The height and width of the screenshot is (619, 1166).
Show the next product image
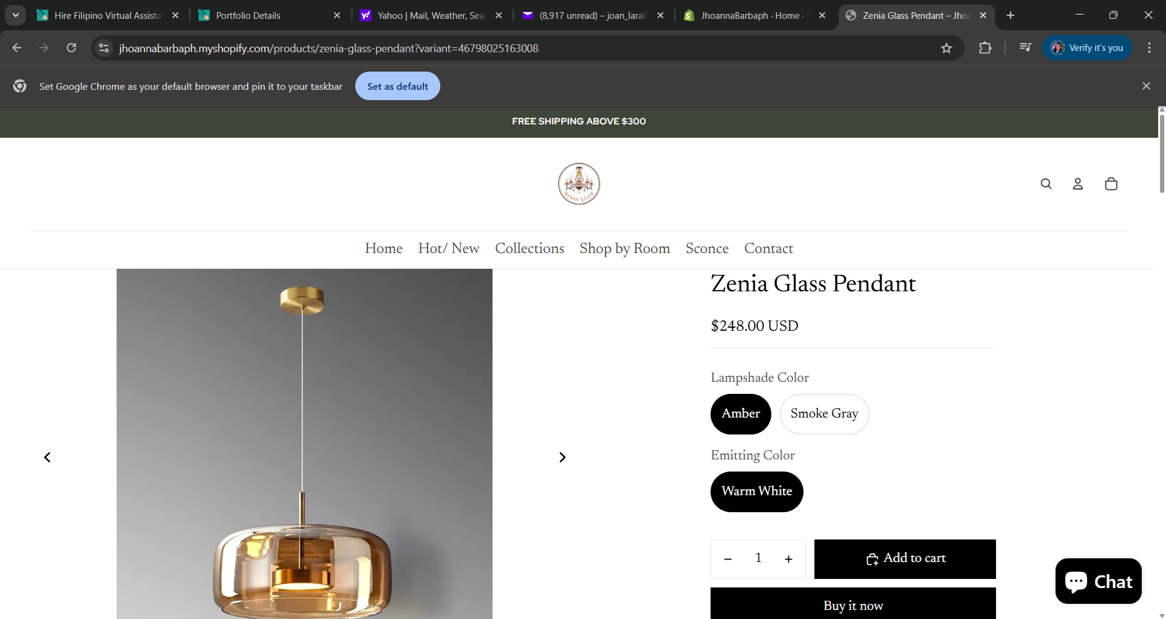[562, 457]
